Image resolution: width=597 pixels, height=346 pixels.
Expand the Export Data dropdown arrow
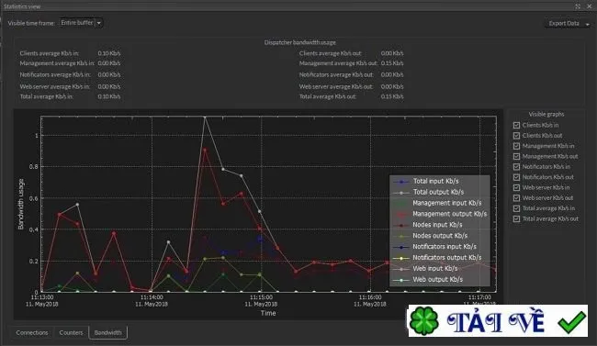point(588,24)
